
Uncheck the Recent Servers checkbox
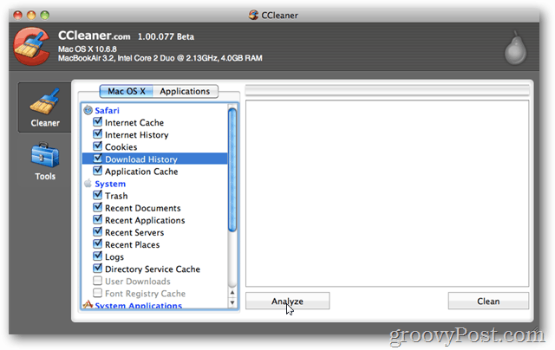[x=97, y=231]
